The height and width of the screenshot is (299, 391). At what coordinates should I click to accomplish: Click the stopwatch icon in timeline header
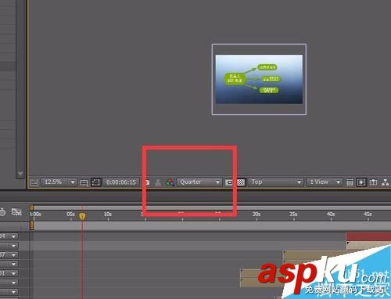pos(2,212)
